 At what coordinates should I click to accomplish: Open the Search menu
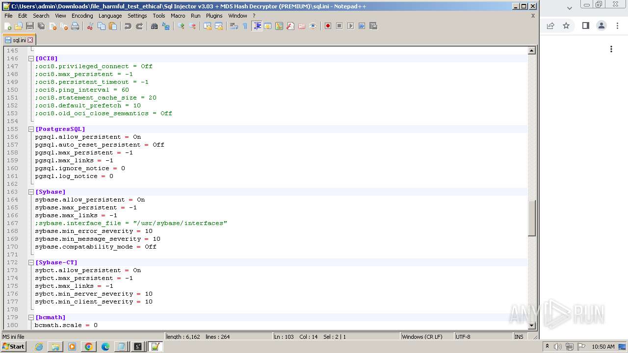(x=41, y=16)
